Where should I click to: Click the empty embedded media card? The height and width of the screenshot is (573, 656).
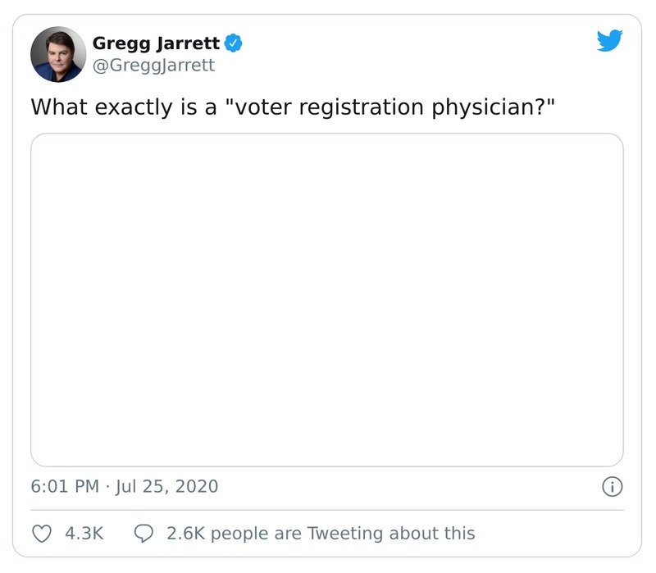tap(326, 301)
